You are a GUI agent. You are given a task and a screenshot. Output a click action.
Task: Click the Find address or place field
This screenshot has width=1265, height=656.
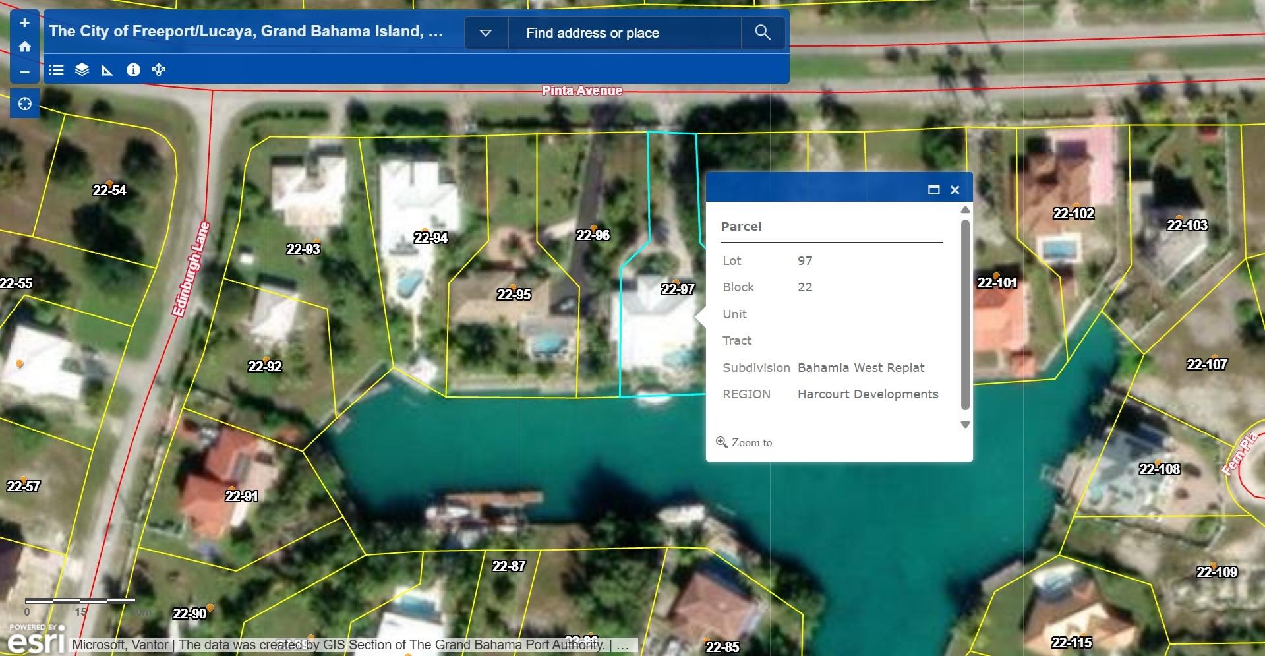tap(624, 33)
